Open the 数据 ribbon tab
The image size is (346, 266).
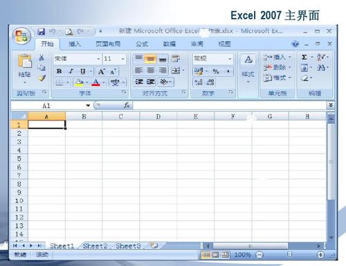point(170,44)
